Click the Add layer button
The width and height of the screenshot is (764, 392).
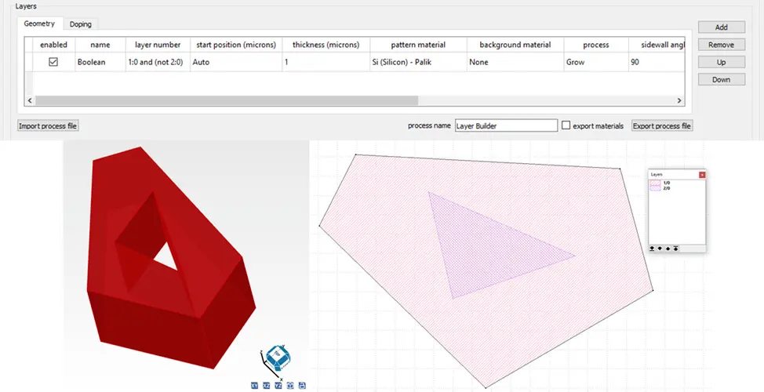tap(722, 27)
